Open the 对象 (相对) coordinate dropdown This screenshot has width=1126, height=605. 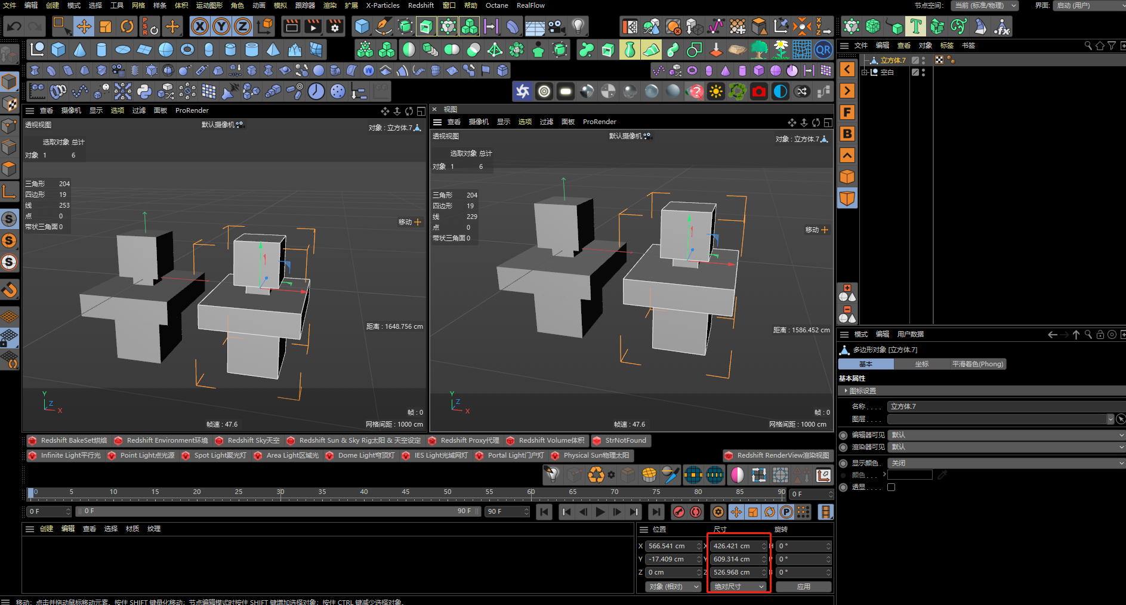click(x=674, y=587)
